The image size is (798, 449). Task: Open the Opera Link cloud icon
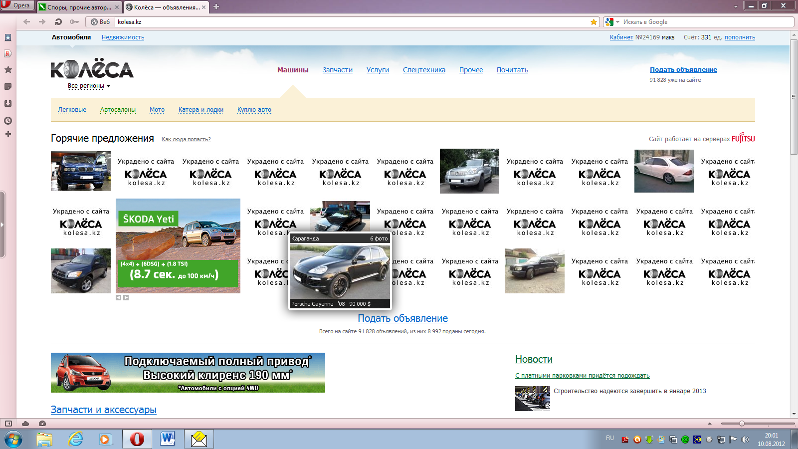(x=25, y=424)
